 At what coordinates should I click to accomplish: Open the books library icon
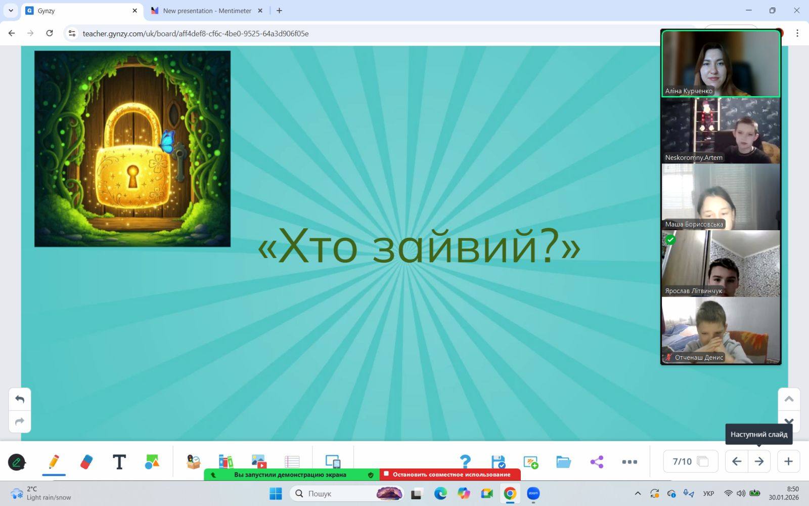[x=226, y=461]
